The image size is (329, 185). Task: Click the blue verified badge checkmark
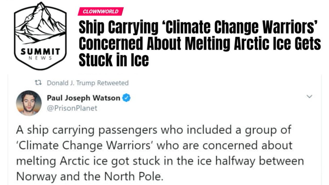[x=126, y=98]
